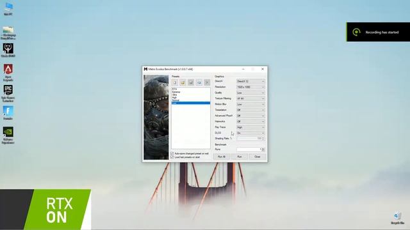Select the Normal preset in list

(191, 100)
